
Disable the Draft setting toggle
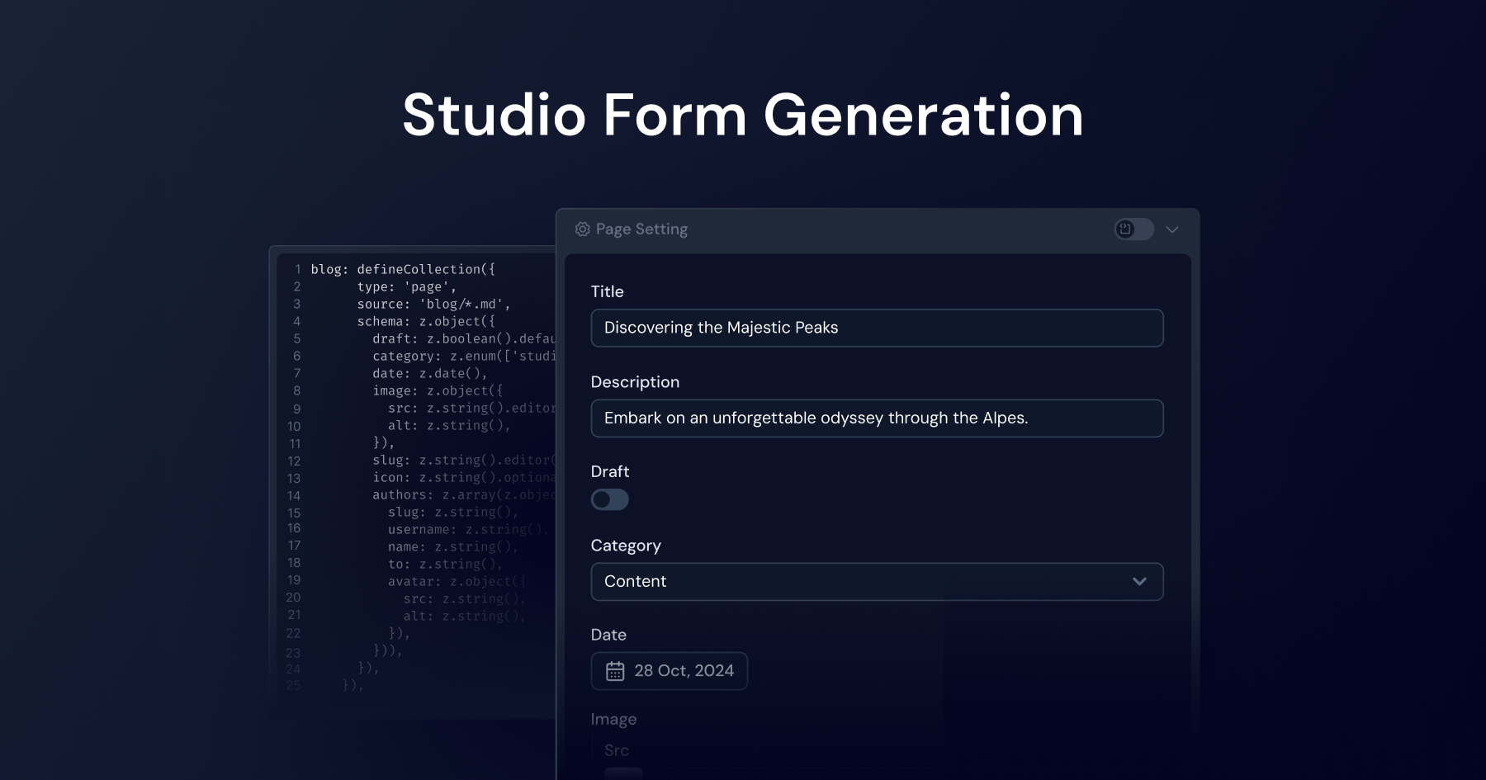(609, 499)
